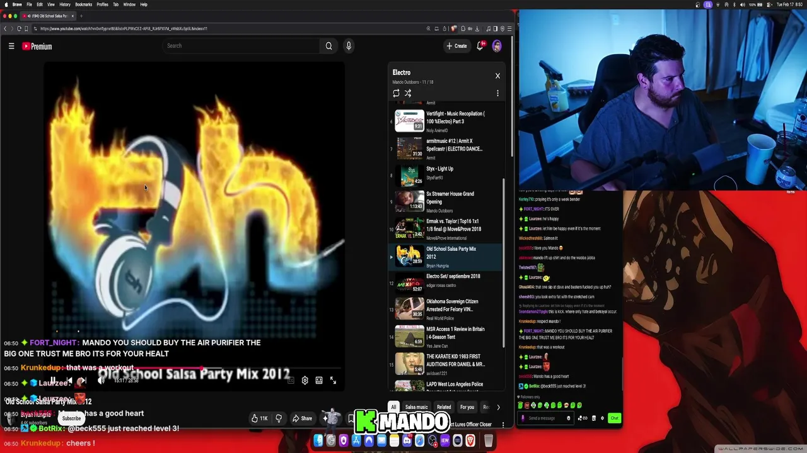
Task: Focus the YouTube Search field
Action: click(243, 46)
